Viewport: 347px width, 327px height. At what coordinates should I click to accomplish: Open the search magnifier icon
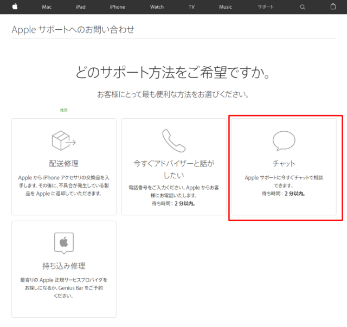coord(303,7)
